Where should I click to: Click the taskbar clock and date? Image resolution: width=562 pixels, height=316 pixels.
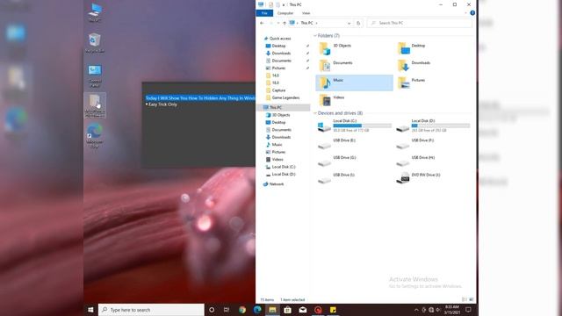tap(451, 310)
